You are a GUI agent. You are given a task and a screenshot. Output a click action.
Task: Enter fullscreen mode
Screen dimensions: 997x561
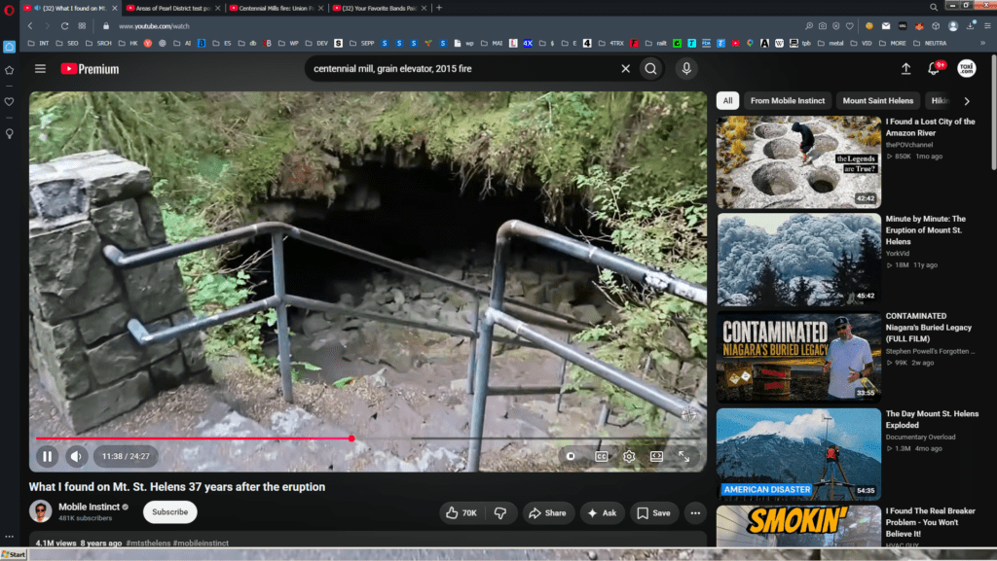(x=684, y=456)
